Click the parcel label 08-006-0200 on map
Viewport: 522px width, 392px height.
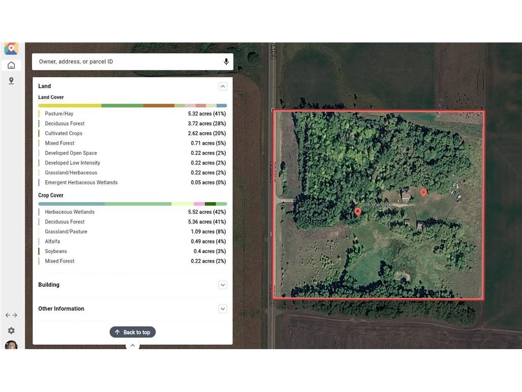pos(378,205)
